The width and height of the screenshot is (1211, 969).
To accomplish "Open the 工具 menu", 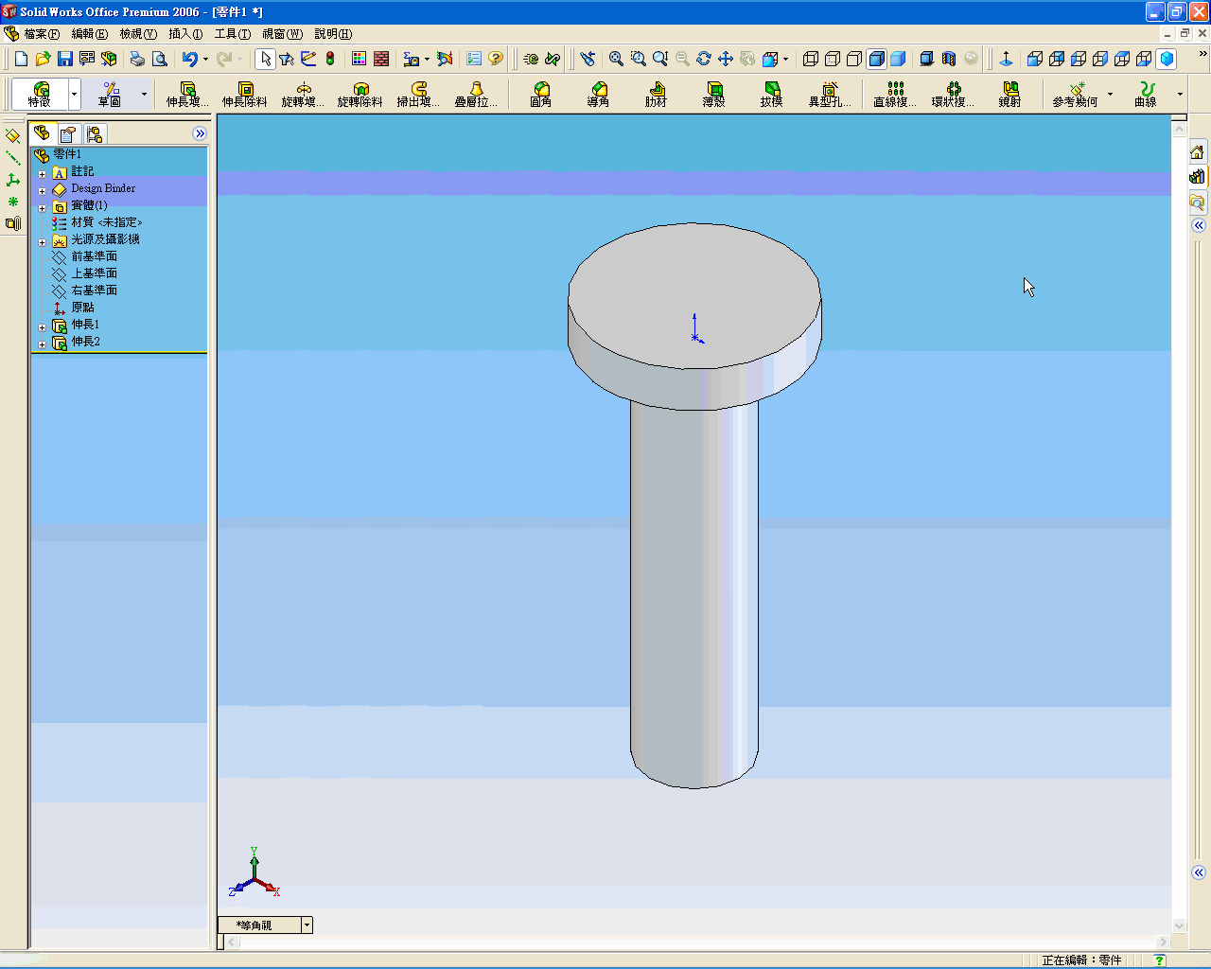I will [x=233, y=34].
